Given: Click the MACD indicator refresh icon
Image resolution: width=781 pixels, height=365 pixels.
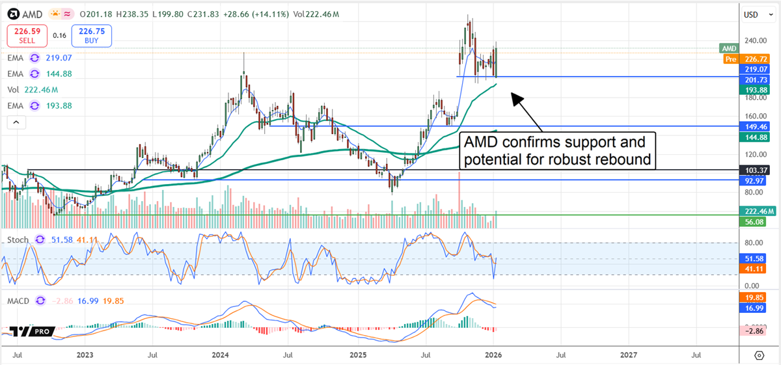Looking at the screenshot, I should click(40, 301).
